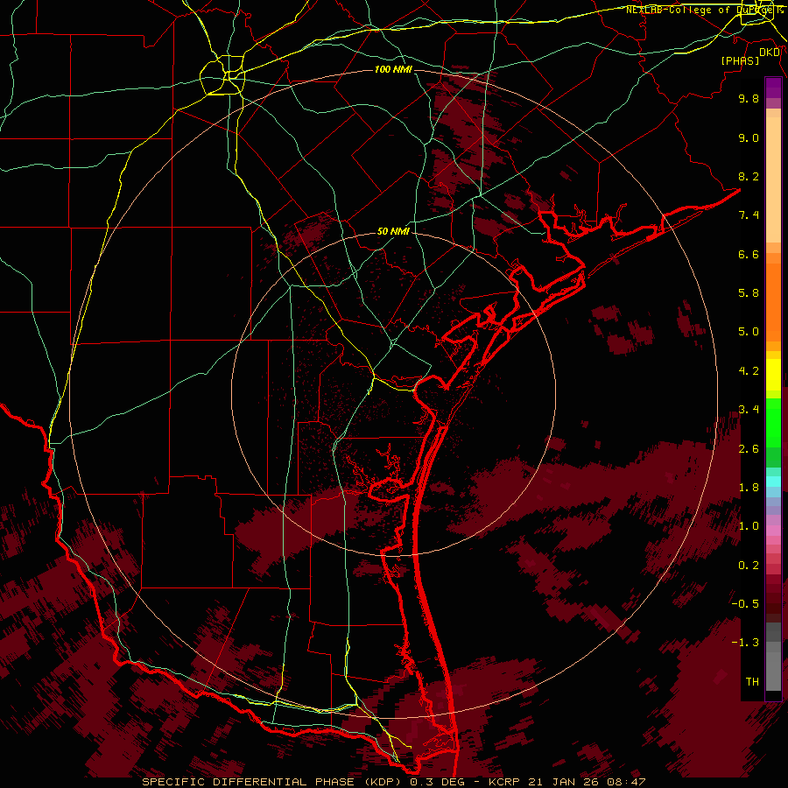The height and width of the screenshot is (788, 788).
Task: Click the 1.8 scale value
Action: click(x=749, y=488)
